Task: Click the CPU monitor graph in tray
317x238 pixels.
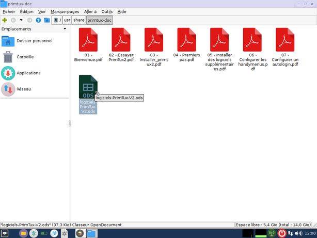Action: [248, 233]
